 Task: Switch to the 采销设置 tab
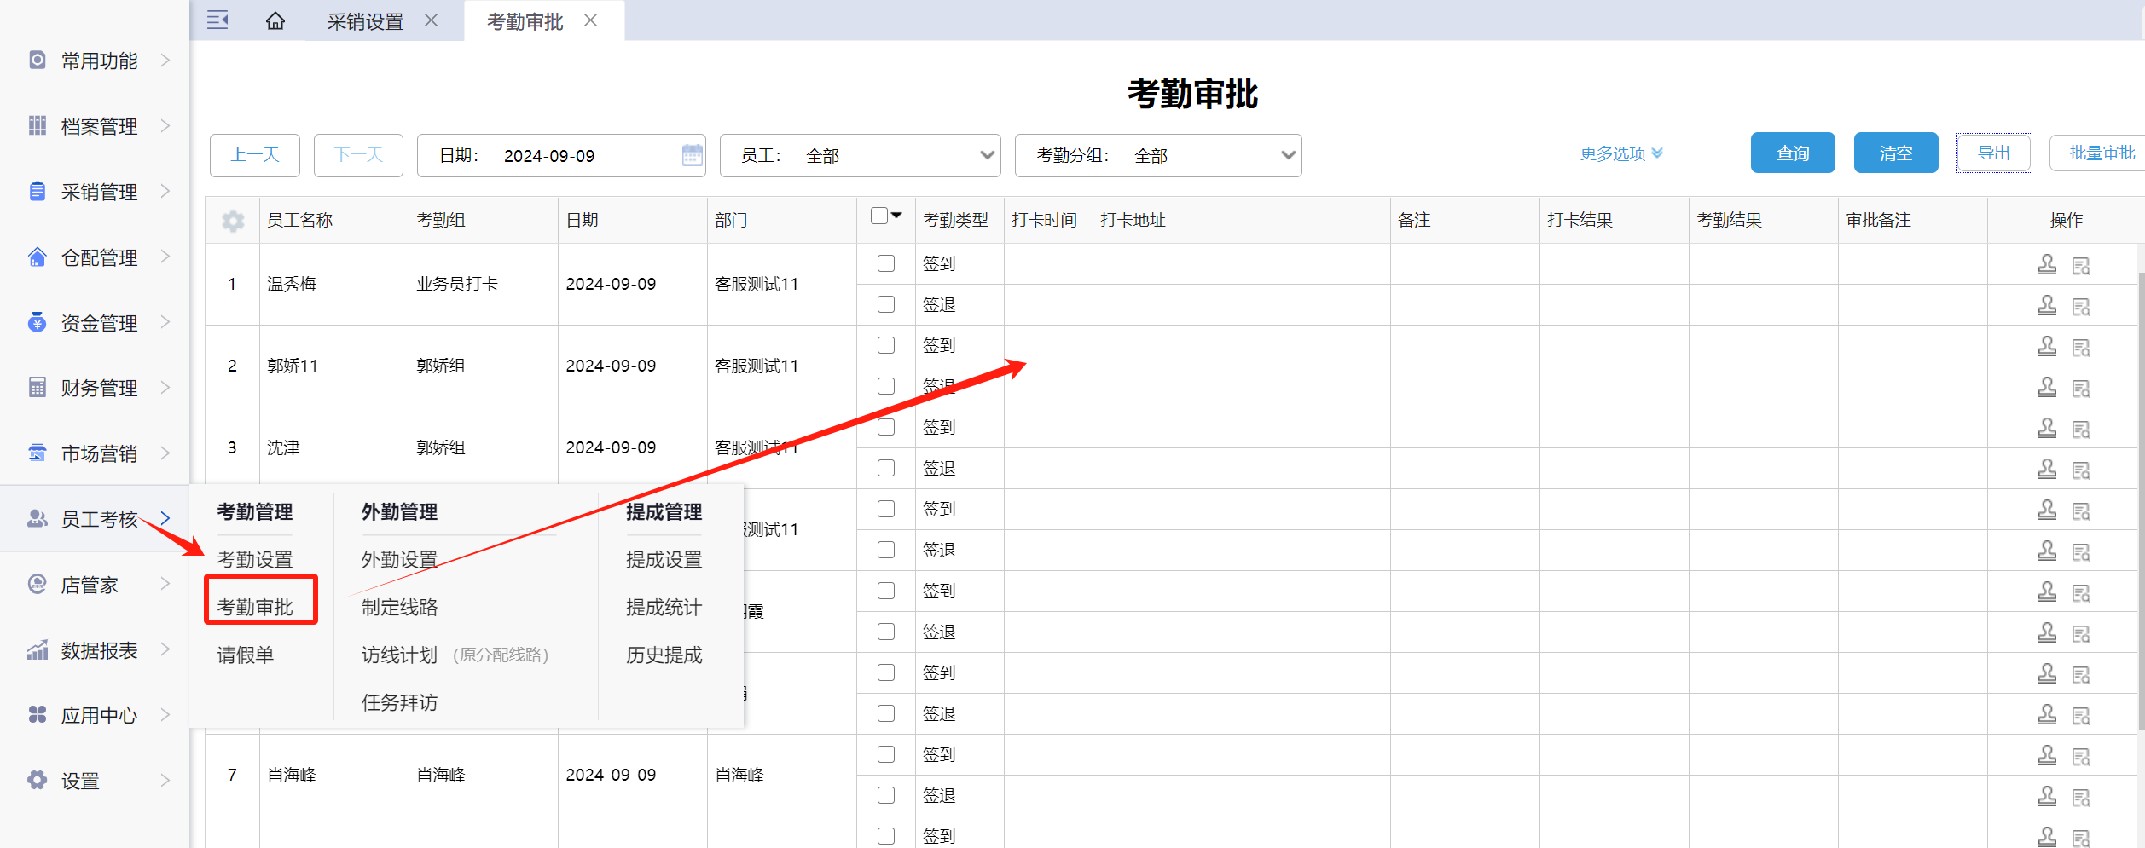pyautogui.click(x=365, y=21)
